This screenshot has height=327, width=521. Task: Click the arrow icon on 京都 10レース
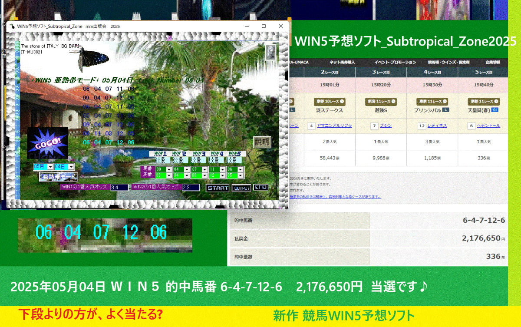click(x=342, y=101)
